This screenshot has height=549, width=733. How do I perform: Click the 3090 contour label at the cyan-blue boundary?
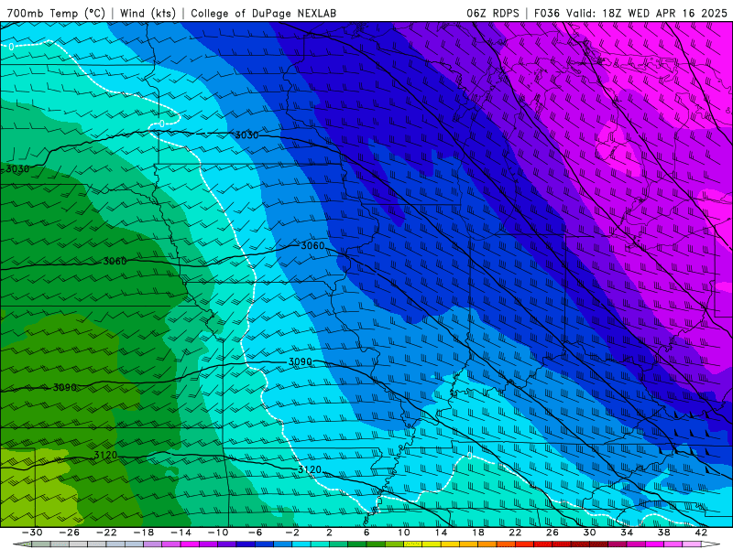click(301, 361)
